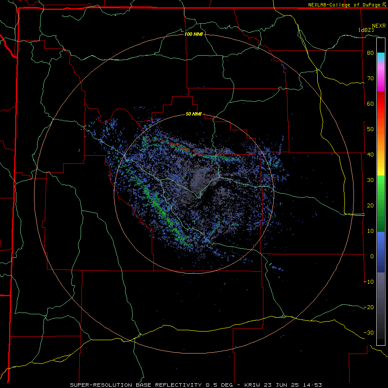Click the -10 value on the dBZ scale
Viewport: 388px width, 388px height.
(x=369, y=282)
